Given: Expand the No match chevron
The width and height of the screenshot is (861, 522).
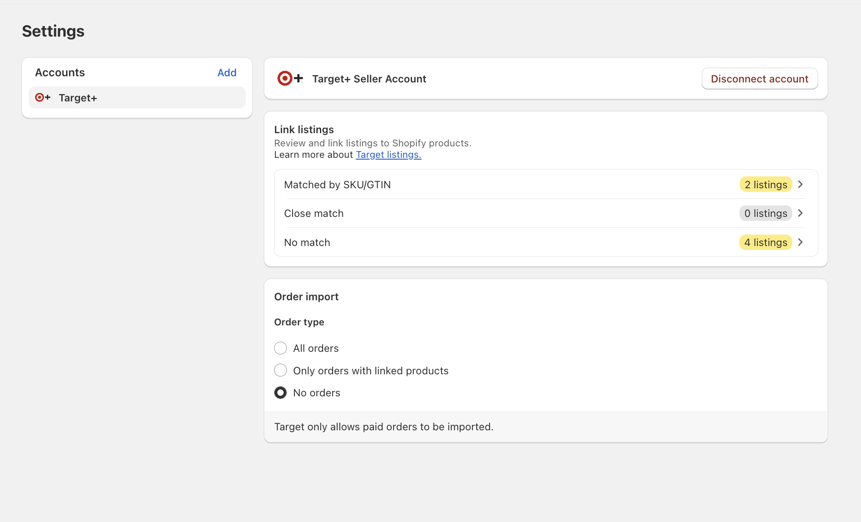Looking at the screenshot, I should tap(801, 242).
